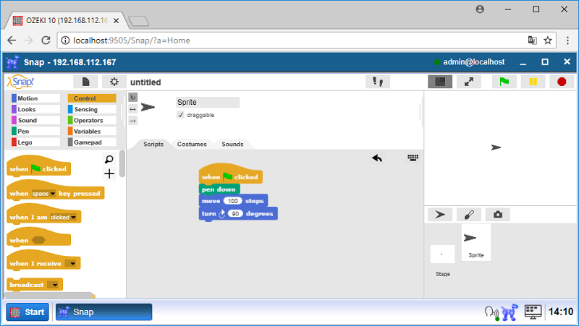
Task: Open the settings gear menu
Action: (114, 82)
